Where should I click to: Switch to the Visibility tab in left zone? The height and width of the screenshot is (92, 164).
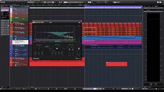pyautogui.click(x=6, y=6)
